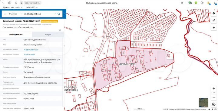Switch basemap via satellite thumbnail
The image size is (218, 111).
[203, 103]
